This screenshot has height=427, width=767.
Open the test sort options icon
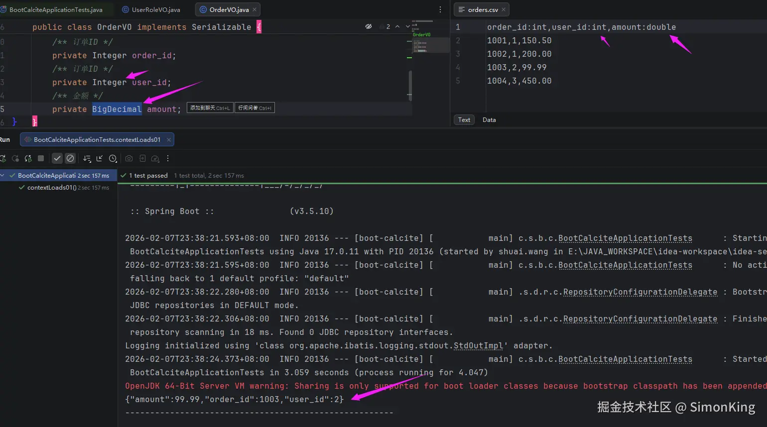[x=87, y=158]
